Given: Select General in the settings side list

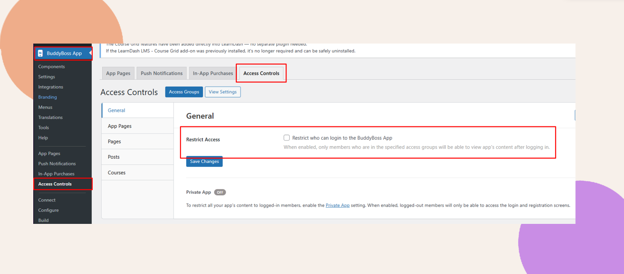Looking at the screenshot, I should tap(137, 111).
